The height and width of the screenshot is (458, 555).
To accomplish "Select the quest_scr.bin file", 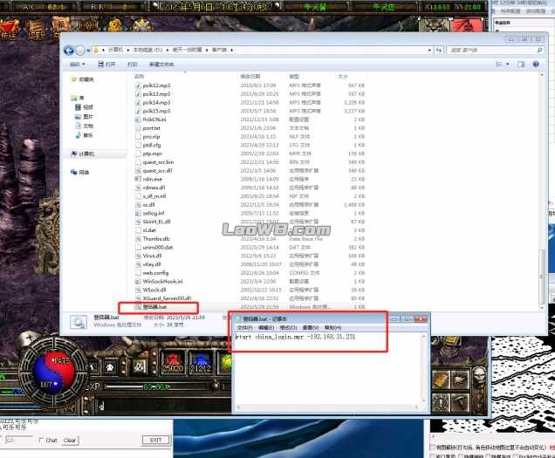I will point(158,162).
